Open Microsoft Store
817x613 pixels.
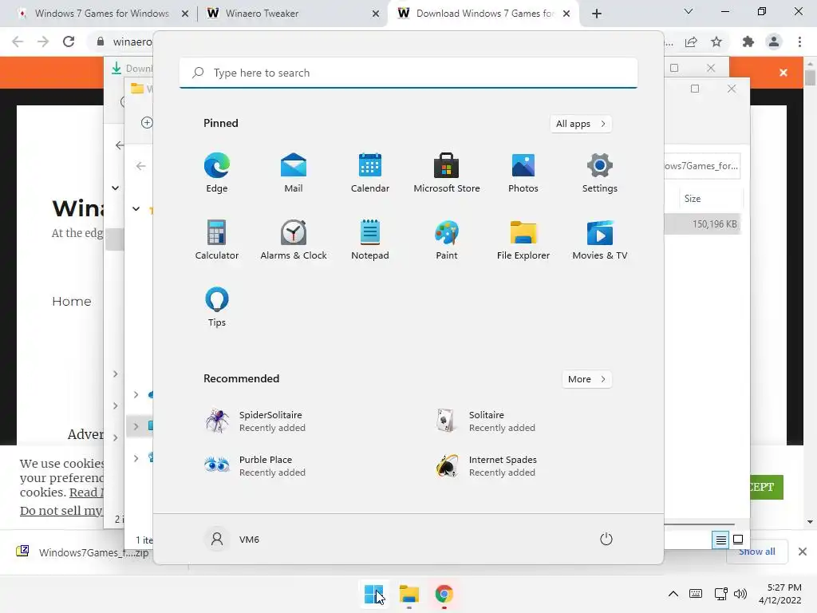point(447,172)
